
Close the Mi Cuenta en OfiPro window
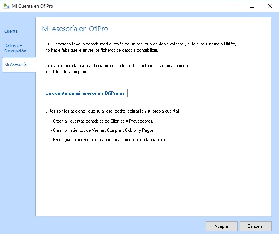point(270,6)
